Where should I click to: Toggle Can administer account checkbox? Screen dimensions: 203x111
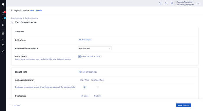pos(79,56)
